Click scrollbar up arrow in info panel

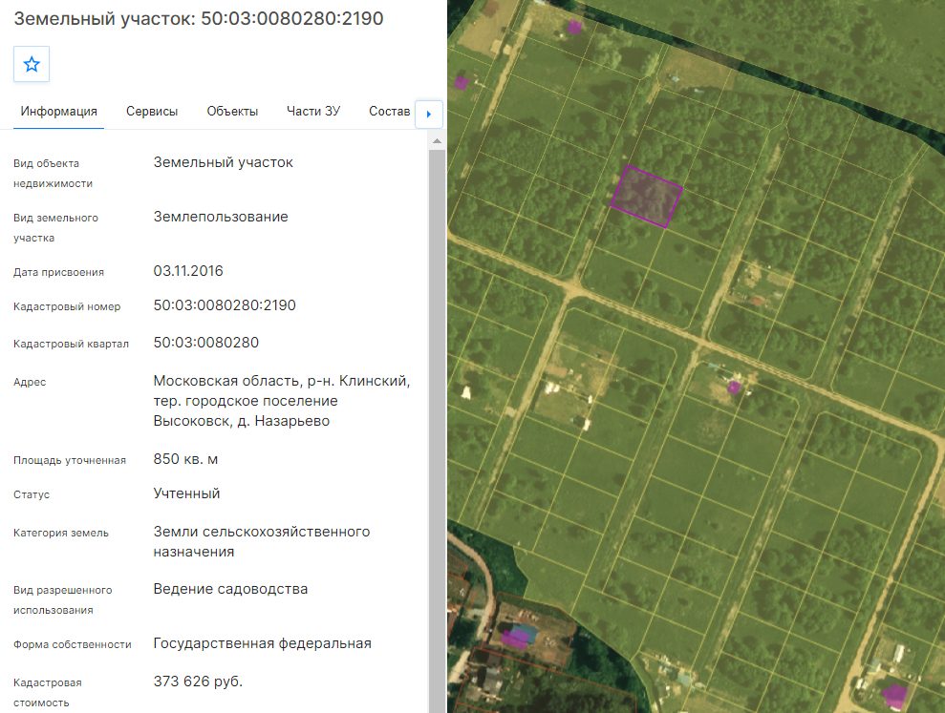[437, 141]
